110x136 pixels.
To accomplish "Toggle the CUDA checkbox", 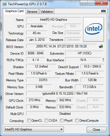I will [46, 120].
